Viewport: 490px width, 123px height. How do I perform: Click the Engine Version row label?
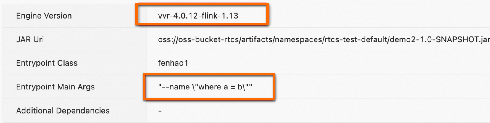click(x=44, y=16)
